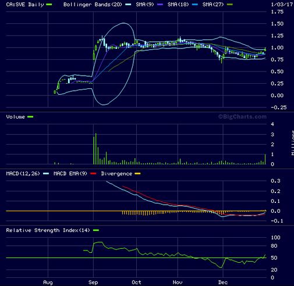Click the BigCharts.com watermark
Viewport: 294px width, 286px height.
pyautogui.click(x=242, y=117)
